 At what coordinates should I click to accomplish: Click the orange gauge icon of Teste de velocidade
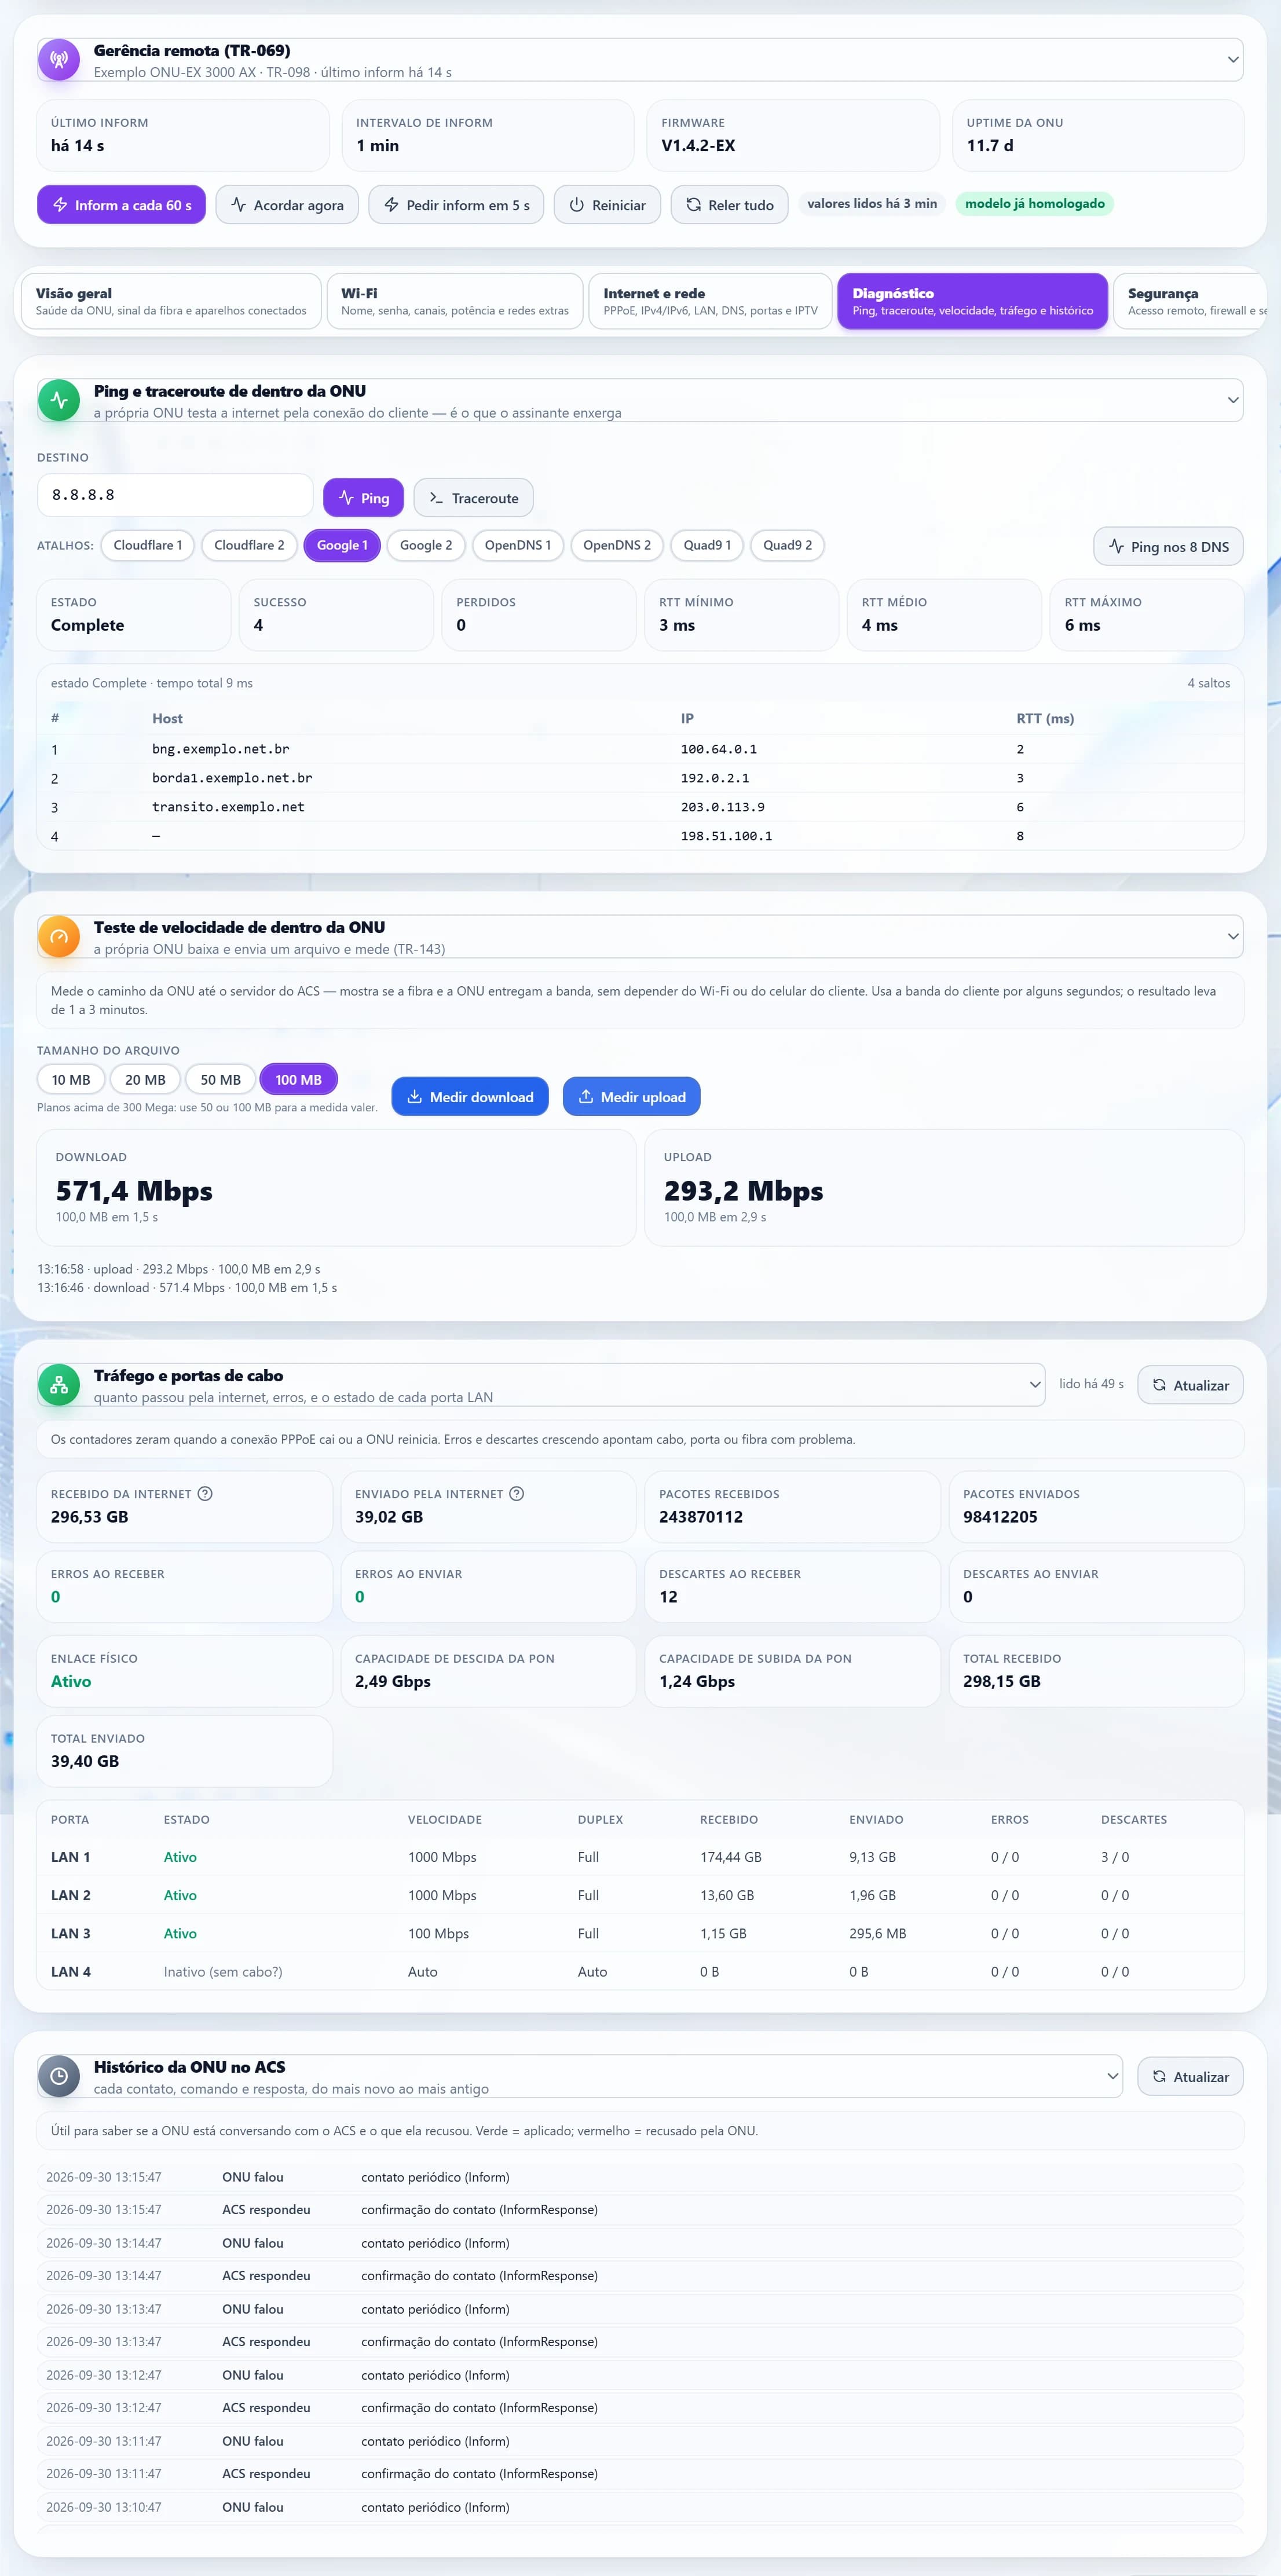[59, 937]
